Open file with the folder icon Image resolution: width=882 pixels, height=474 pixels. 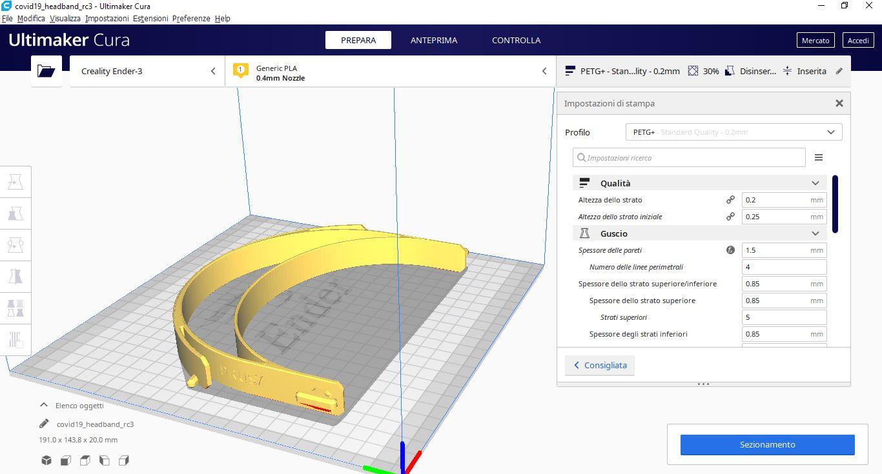46,71
